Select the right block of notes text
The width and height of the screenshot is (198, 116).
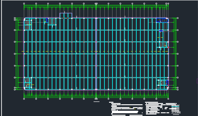click(161, 108)
